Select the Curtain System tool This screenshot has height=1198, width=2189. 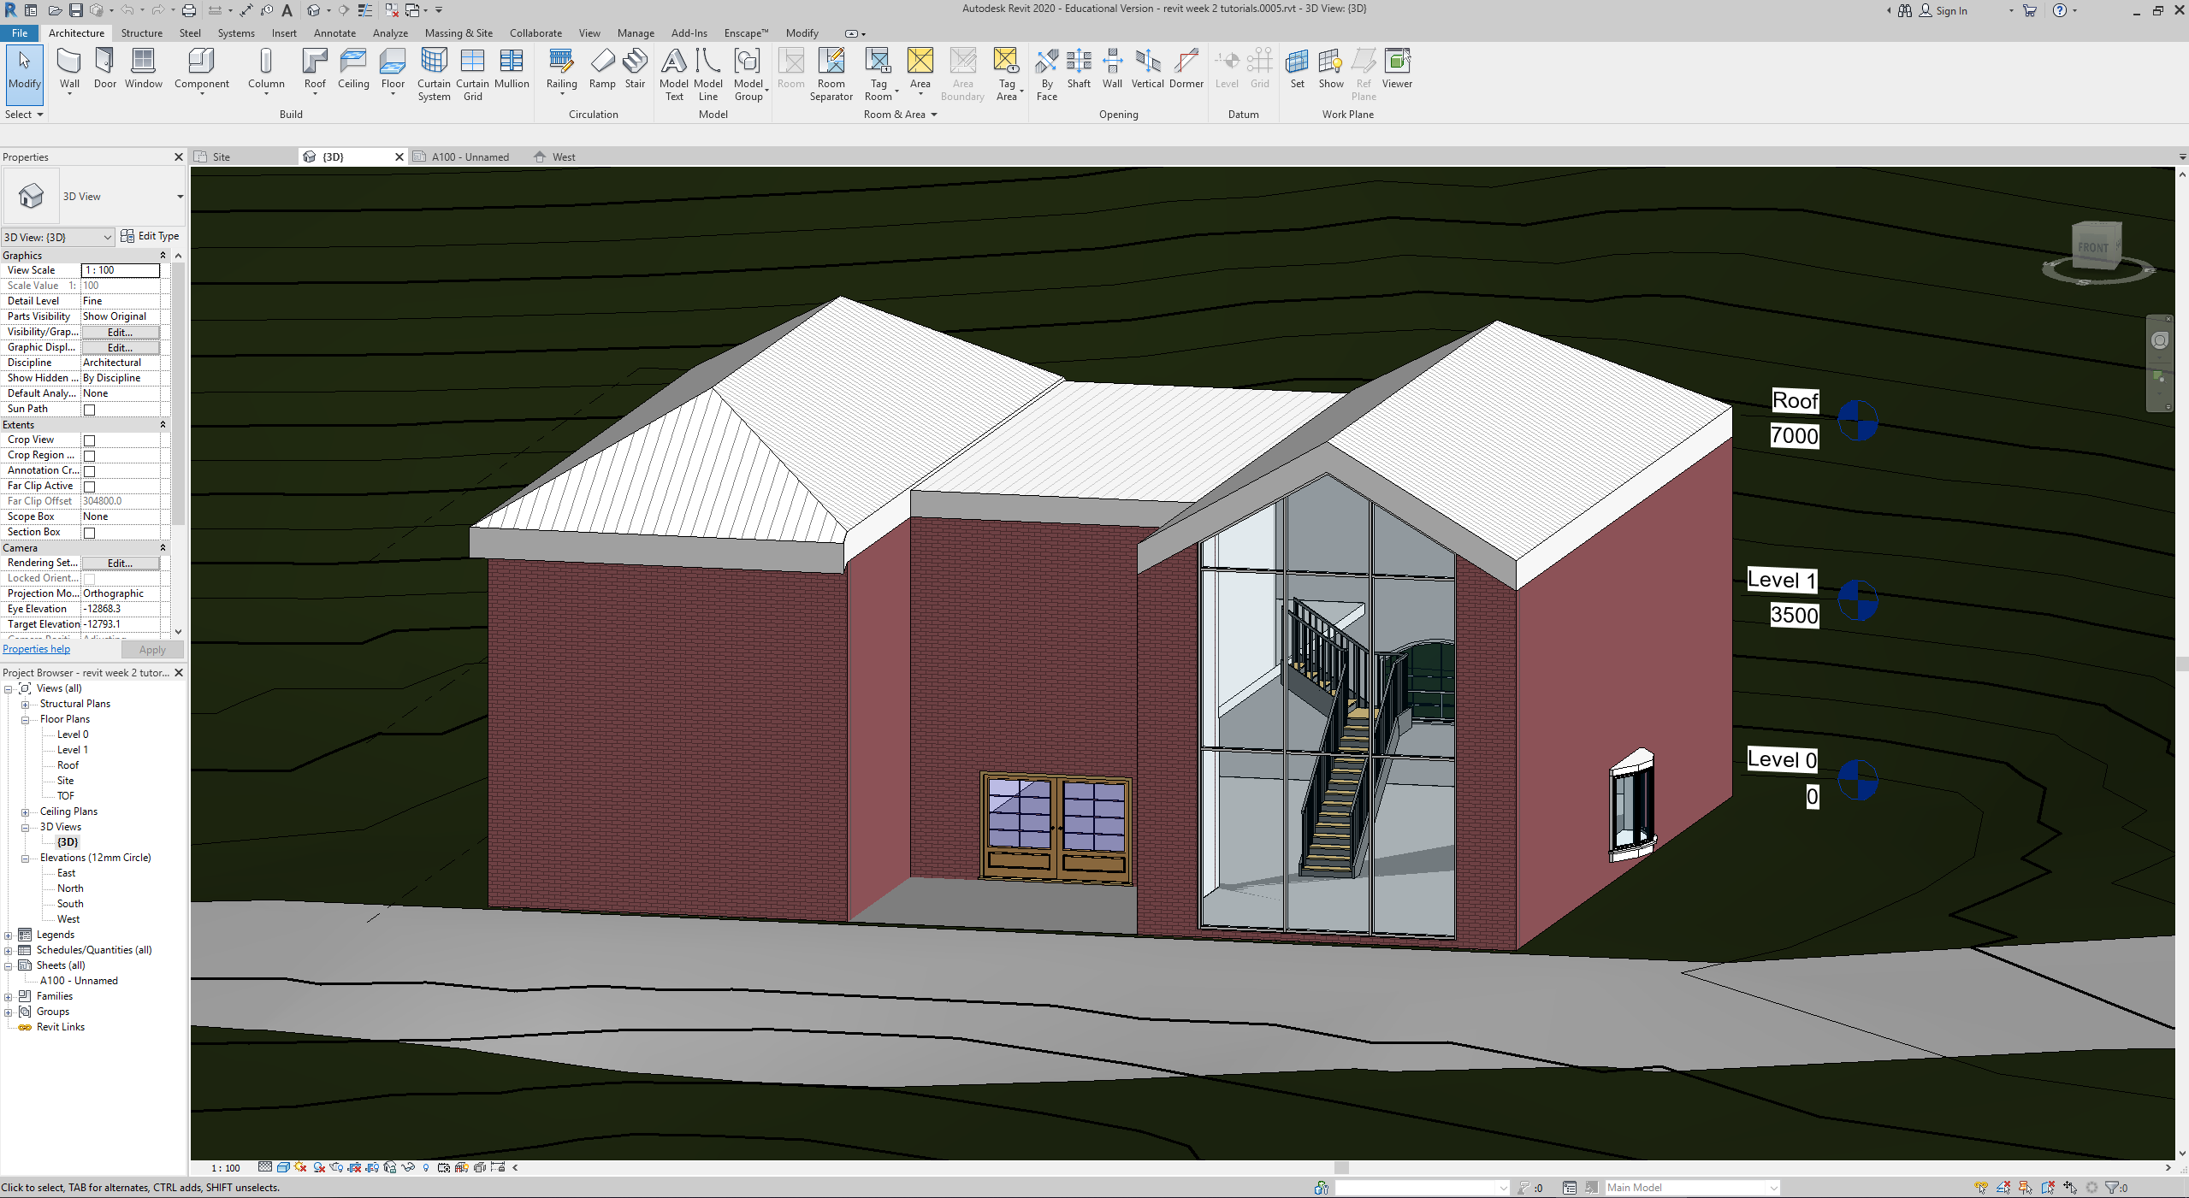[x=434, y=74]
